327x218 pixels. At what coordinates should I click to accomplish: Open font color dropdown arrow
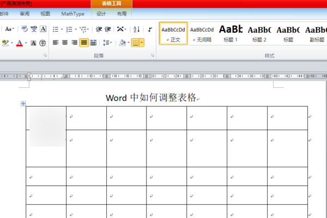click(26, 43)
